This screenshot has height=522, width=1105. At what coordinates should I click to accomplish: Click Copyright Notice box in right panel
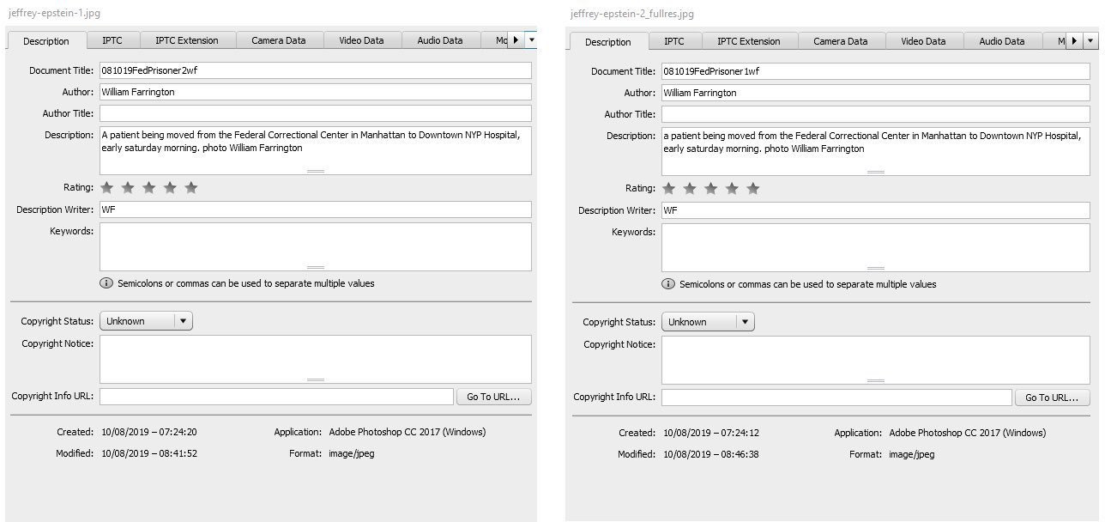point(876,360)
